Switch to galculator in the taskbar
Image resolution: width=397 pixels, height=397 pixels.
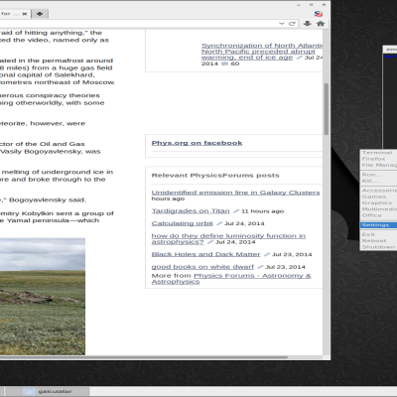tap(48, 392)
